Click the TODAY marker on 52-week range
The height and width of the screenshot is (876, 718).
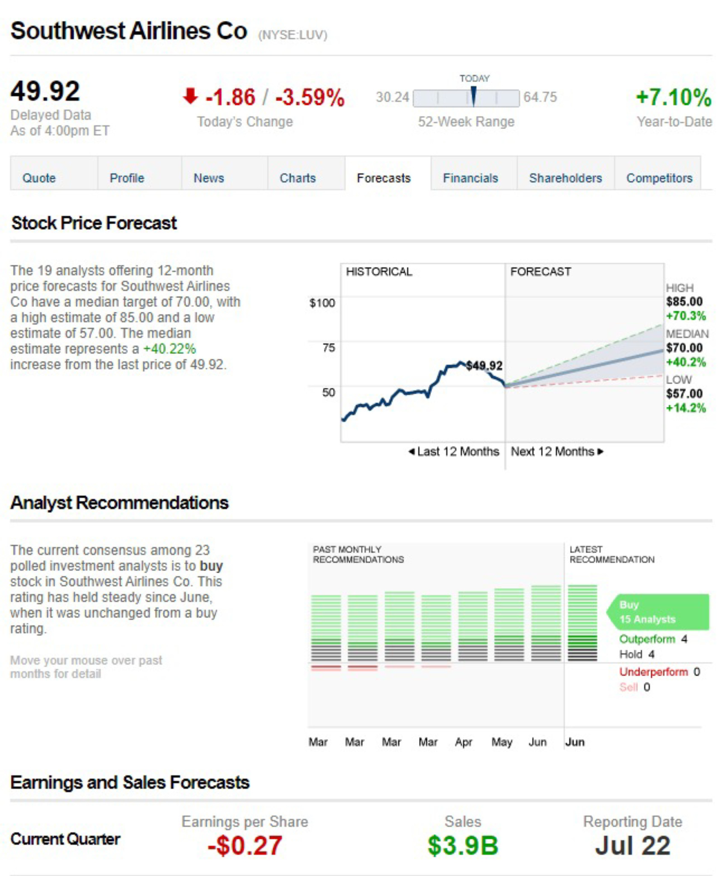tap(473, 96)
